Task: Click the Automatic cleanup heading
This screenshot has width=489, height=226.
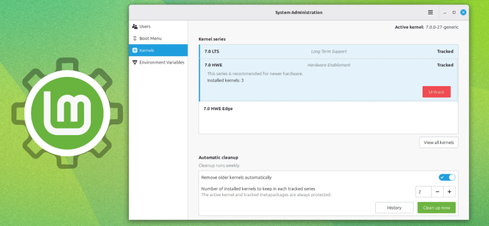Action: [218, 157]
